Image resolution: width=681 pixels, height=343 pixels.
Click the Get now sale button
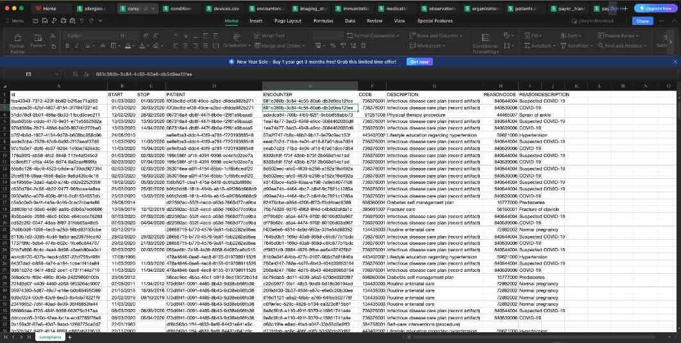pyautogui.click(x=419, y=62)
